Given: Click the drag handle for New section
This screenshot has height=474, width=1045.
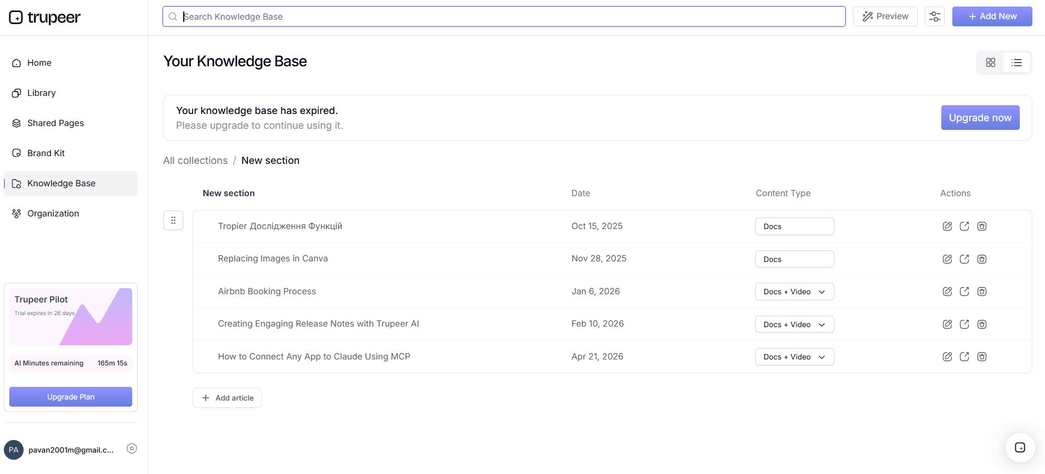Looking at the screenshot, I should coord(173,220).
